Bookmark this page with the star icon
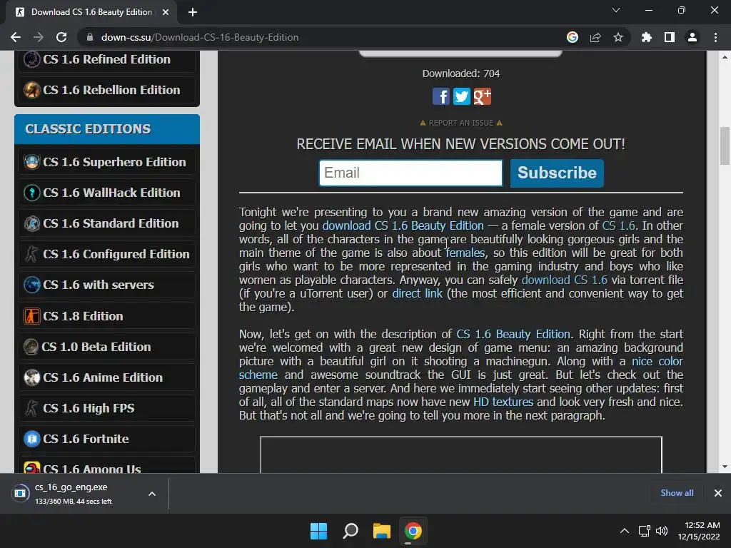The width and height of the screenshot is (731, 548). coord(617,37)
